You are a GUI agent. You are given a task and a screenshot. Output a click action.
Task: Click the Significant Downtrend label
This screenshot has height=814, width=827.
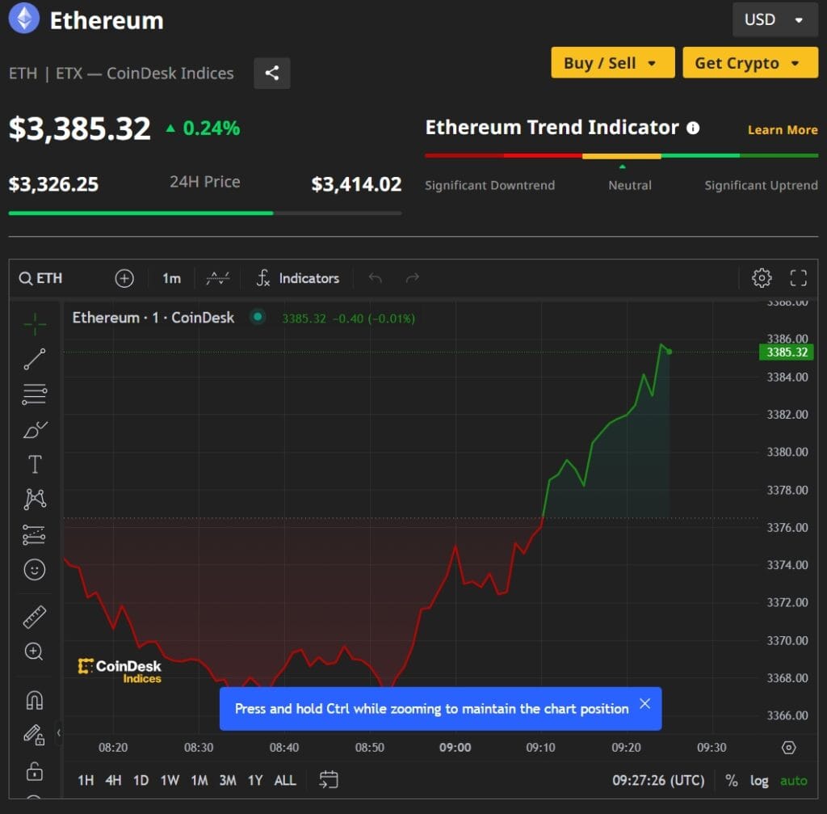coord(489,185)
